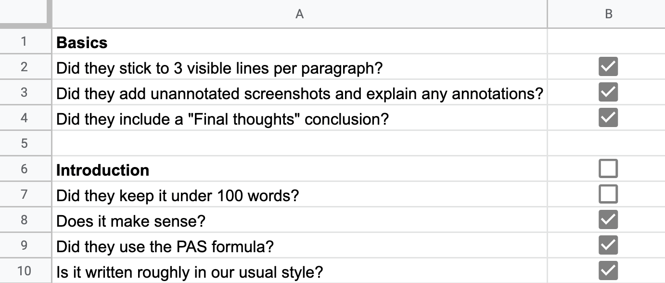The height and width of the screenshot is (283, 665).
Task: Uncheck the "PAS formula" checkbox
Action: tap(608, 245)
